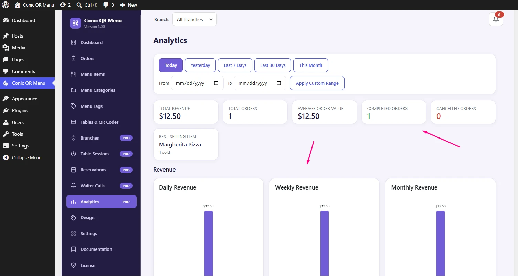Open the From date calendar picker
This screenshot has height=276, width=518.
pos(216,83)
